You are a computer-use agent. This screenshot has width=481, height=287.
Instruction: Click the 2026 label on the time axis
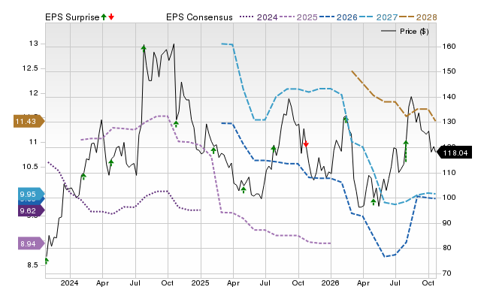pos(331,282)
